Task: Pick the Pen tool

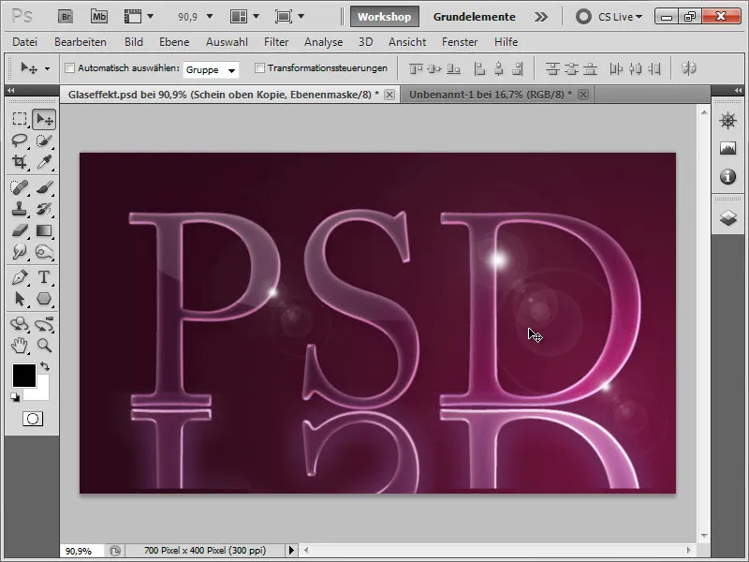Action: coord(20,277)
